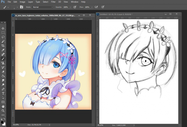
Task: Toggle the Brush panel button in options bar
Action: (21, 7)
